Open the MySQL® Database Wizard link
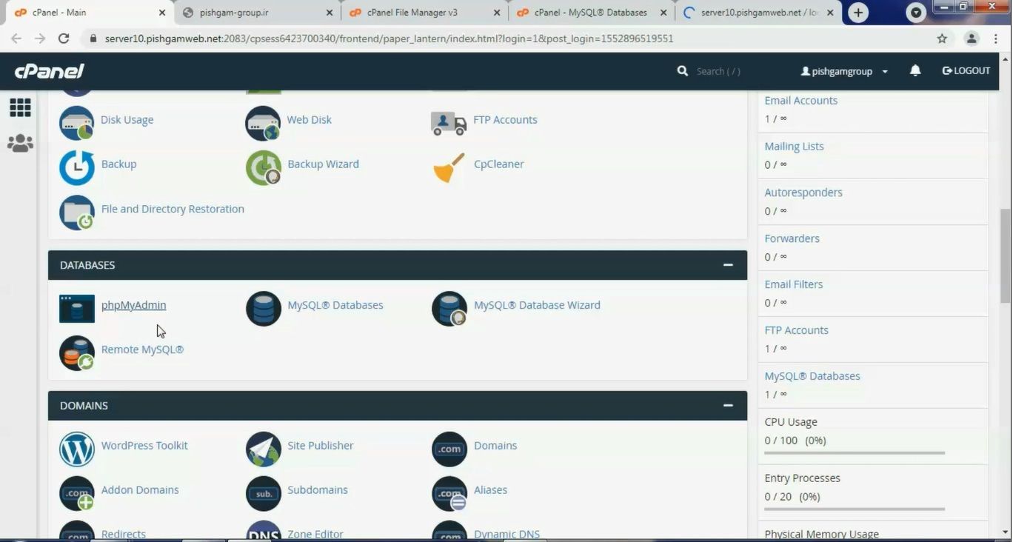1013x542 pixels. pos(537,305)
